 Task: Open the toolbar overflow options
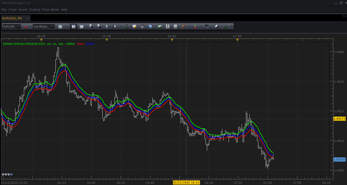point(232,27)
